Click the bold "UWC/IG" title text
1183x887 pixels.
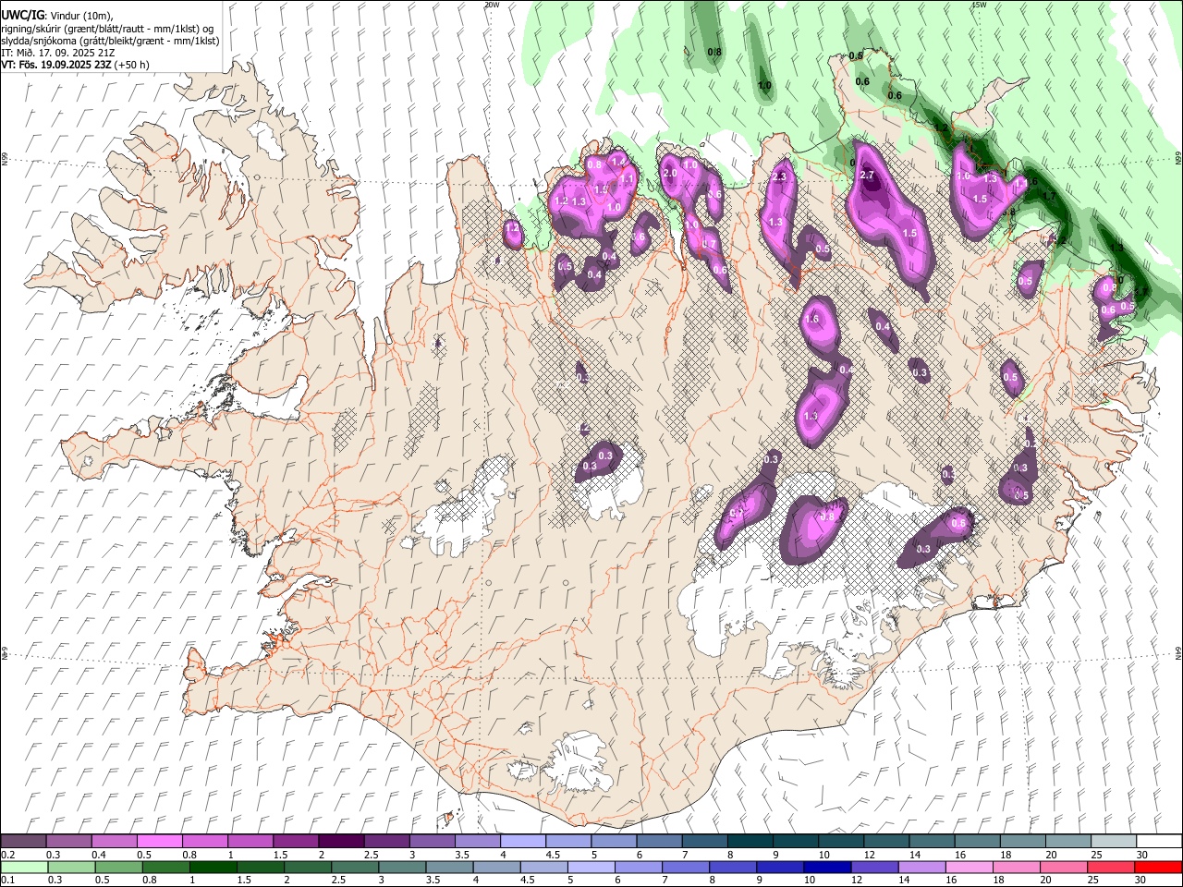(22, 15)
